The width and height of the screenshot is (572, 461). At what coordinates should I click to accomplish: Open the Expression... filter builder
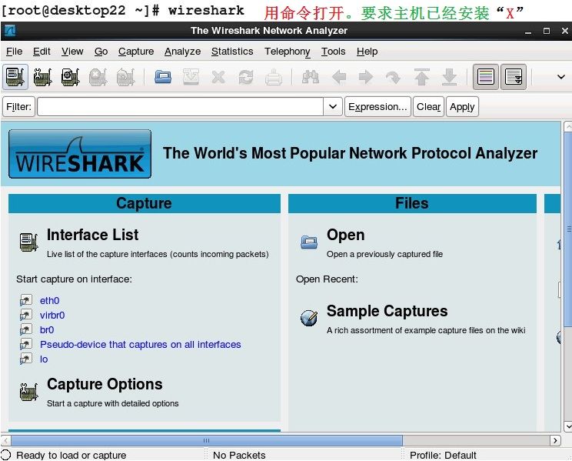click(377, 107)
